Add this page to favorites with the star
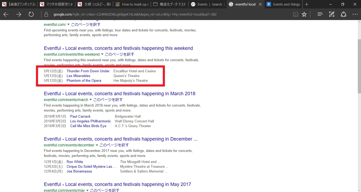361x192 pixels. point(304,15)
